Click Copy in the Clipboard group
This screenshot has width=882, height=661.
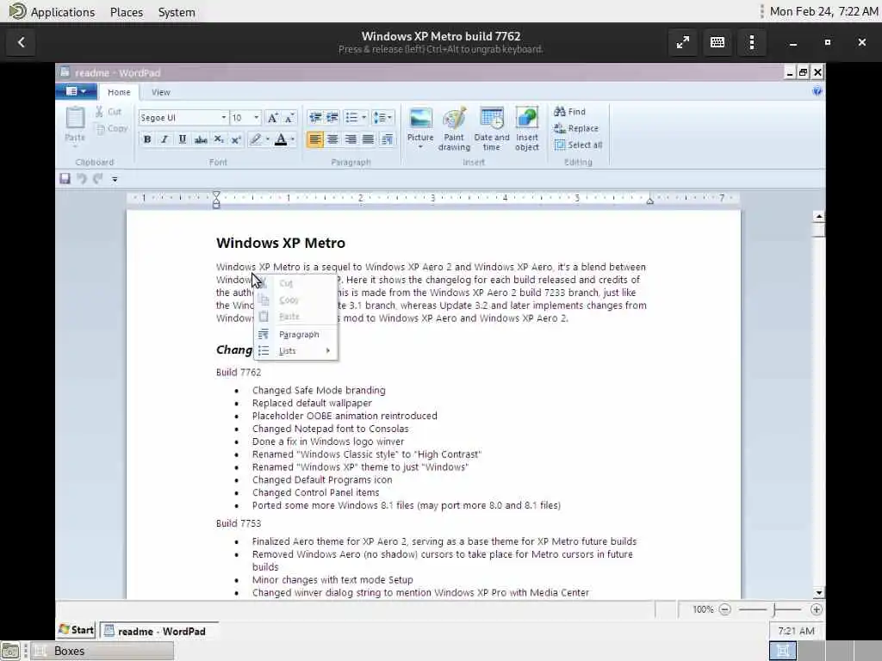pos(111,128)
